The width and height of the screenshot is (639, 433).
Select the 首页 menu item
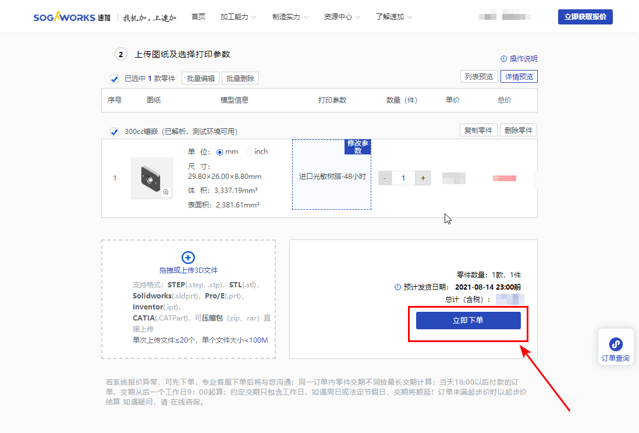[x=198, y=16]
